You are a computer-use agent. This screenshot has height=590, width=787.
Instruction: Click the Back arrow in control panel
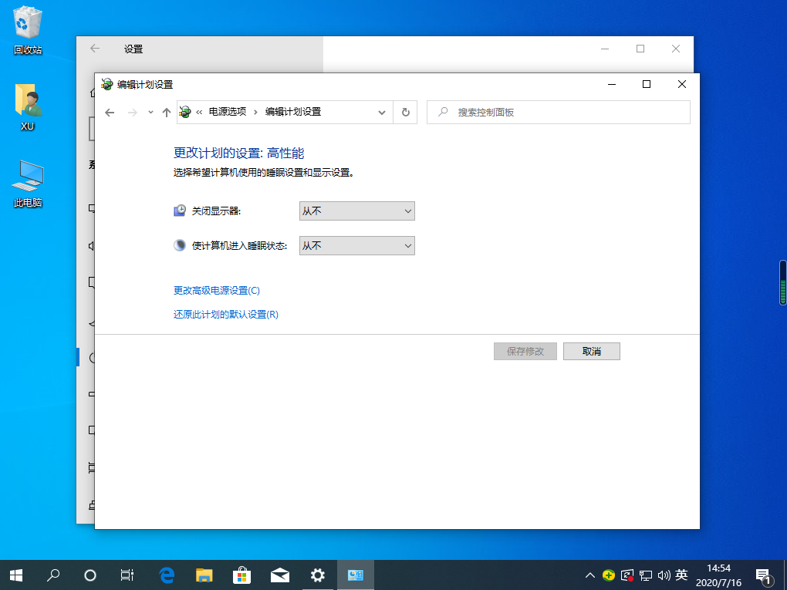tap(110, 113)
